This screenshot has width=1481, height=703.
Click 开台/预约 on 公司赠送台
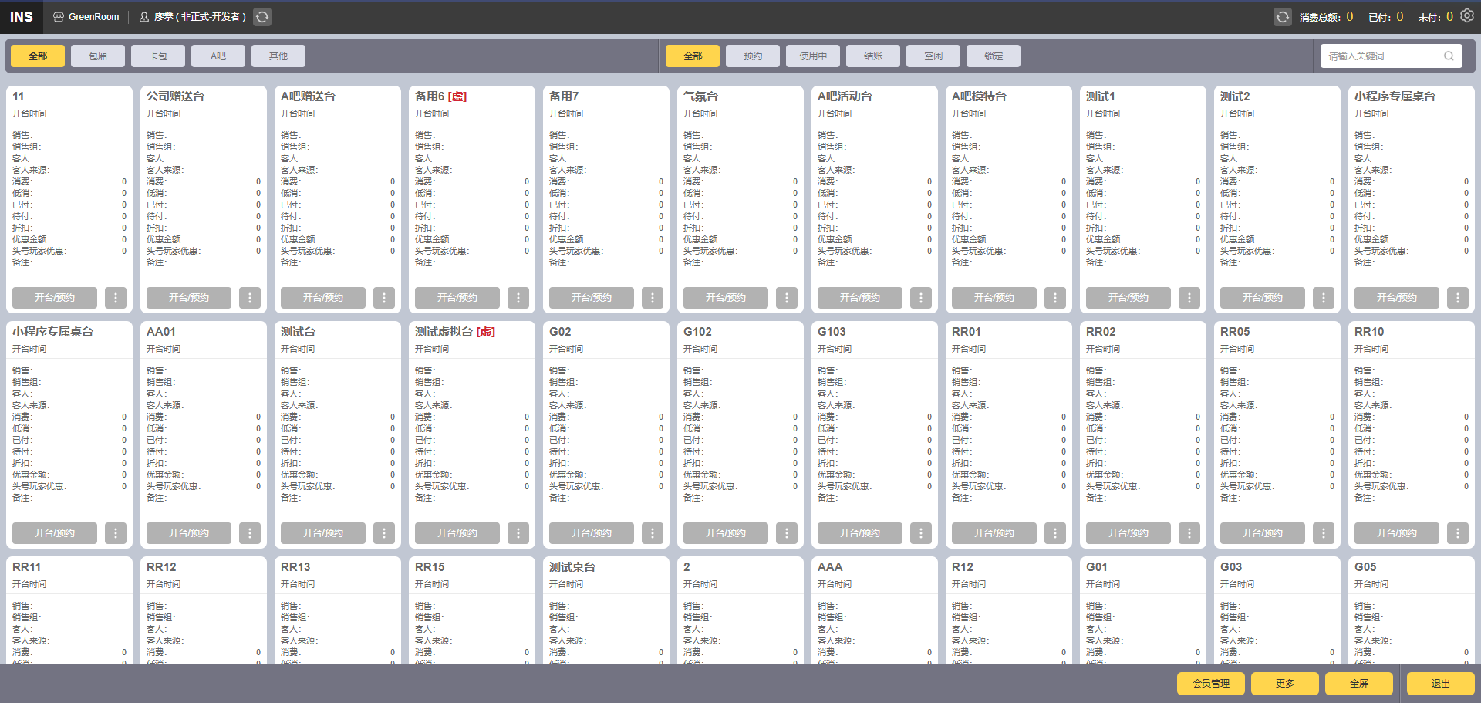pos(189,298)
